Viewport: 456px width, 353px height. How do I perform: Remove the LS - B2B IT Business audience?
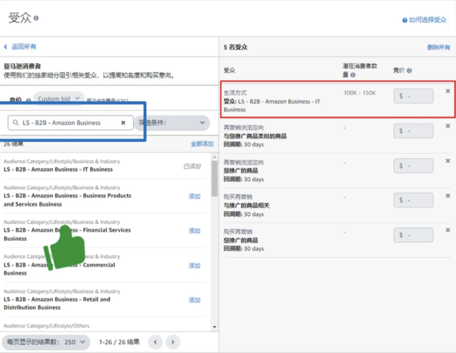coord(447,91)
